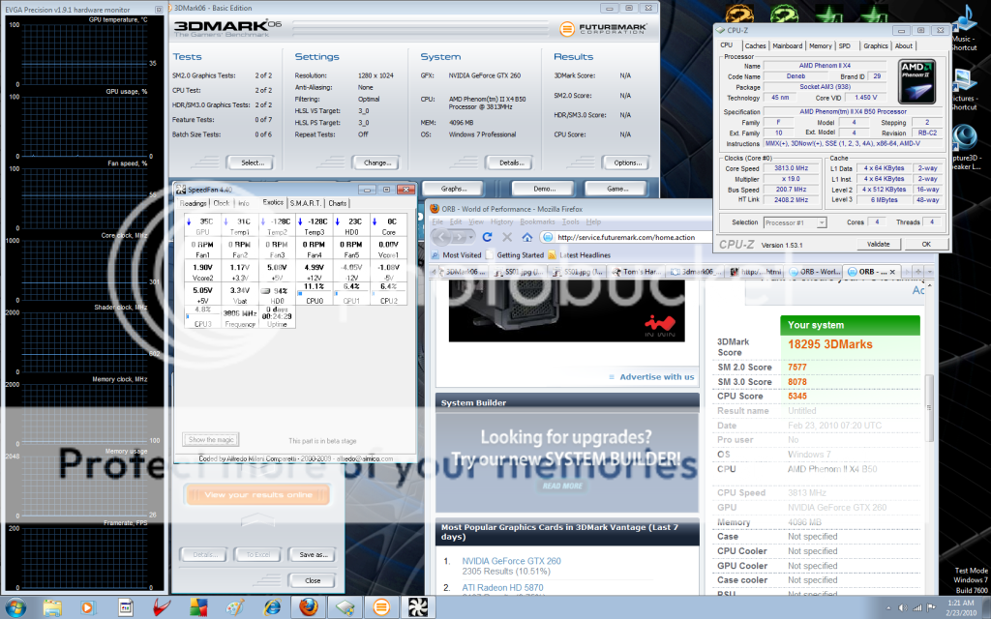
Task: Open the Charts tab in SpeedFan
Action: (x=338, y=203)
